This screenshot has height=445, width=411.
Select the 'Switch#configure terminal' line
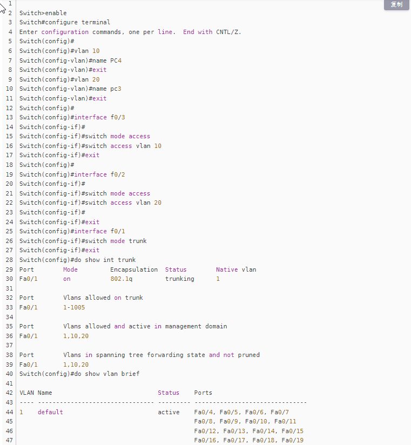point(65,23)
